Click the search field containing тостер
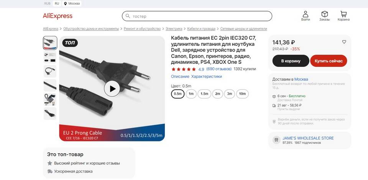368x180 pixels. click(197, 16)
